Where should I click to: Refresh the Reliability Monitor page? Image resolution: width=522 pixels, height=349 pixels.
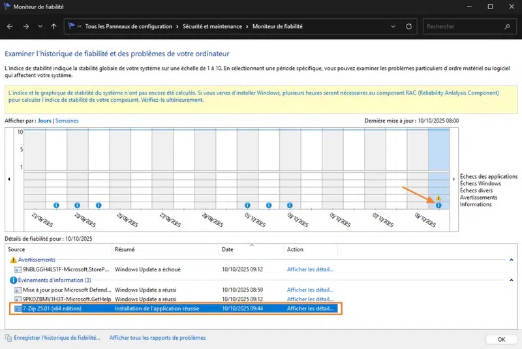point(408,27)
